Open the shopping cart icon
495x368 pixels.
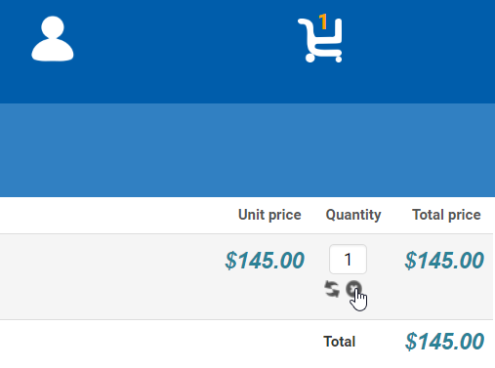pos(320,40)
